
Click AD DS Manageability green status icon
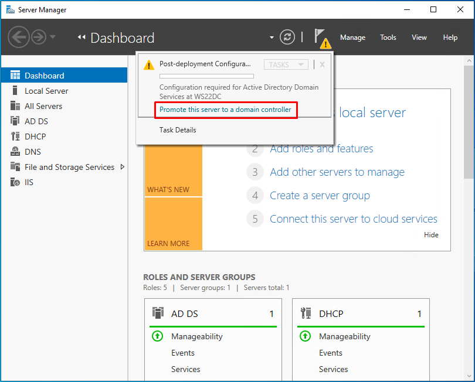[x=158, y=336]
